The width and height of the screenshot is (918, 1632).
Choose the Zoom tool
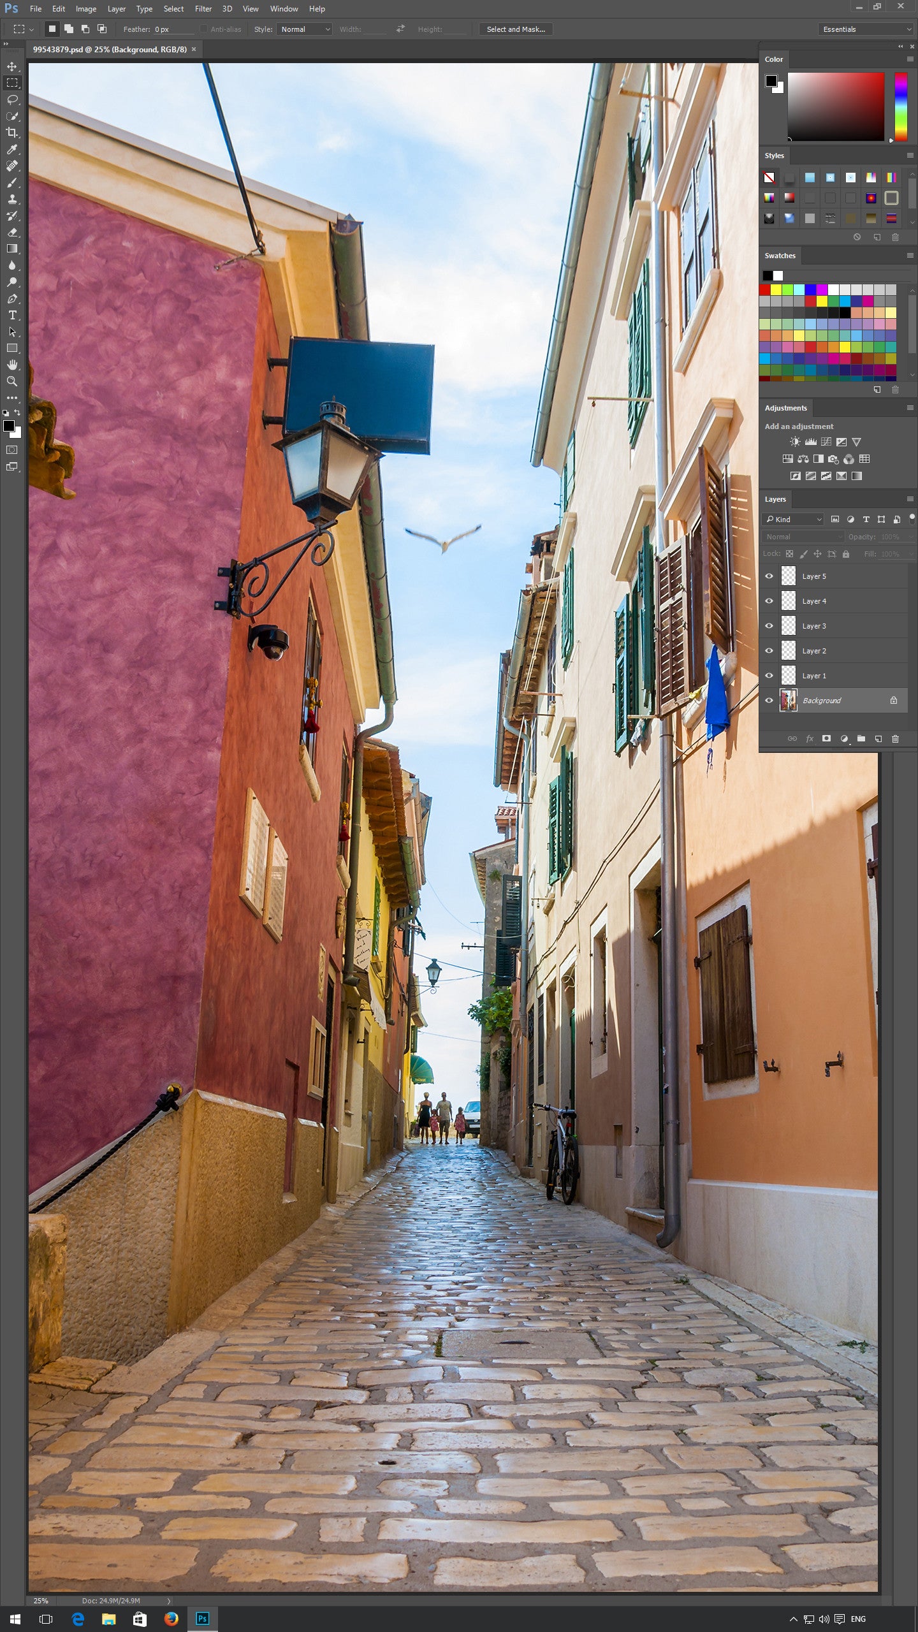coord(12,381)
